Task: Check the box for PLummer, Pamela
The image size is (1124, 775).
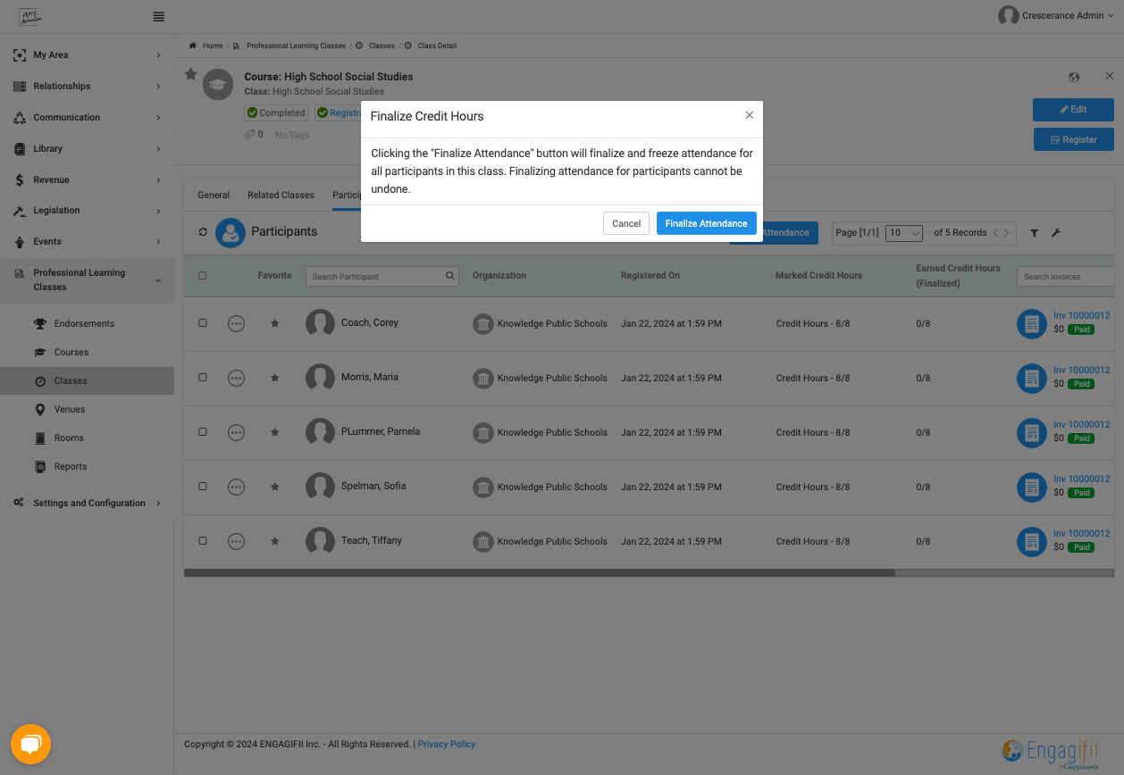Action: (x=203, y=432)
